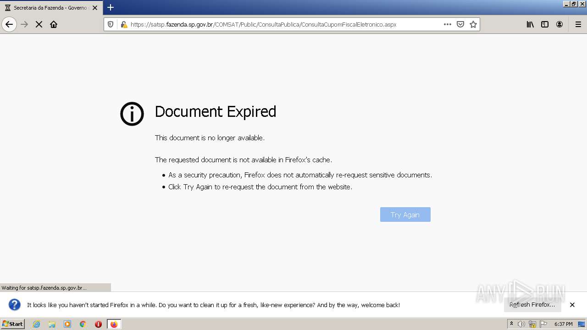Toggle the sidebar view
587x330 pixels.
coord(545,24)
